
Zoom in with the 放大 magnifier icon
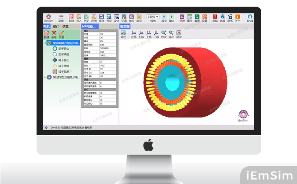tap(164, 33)
